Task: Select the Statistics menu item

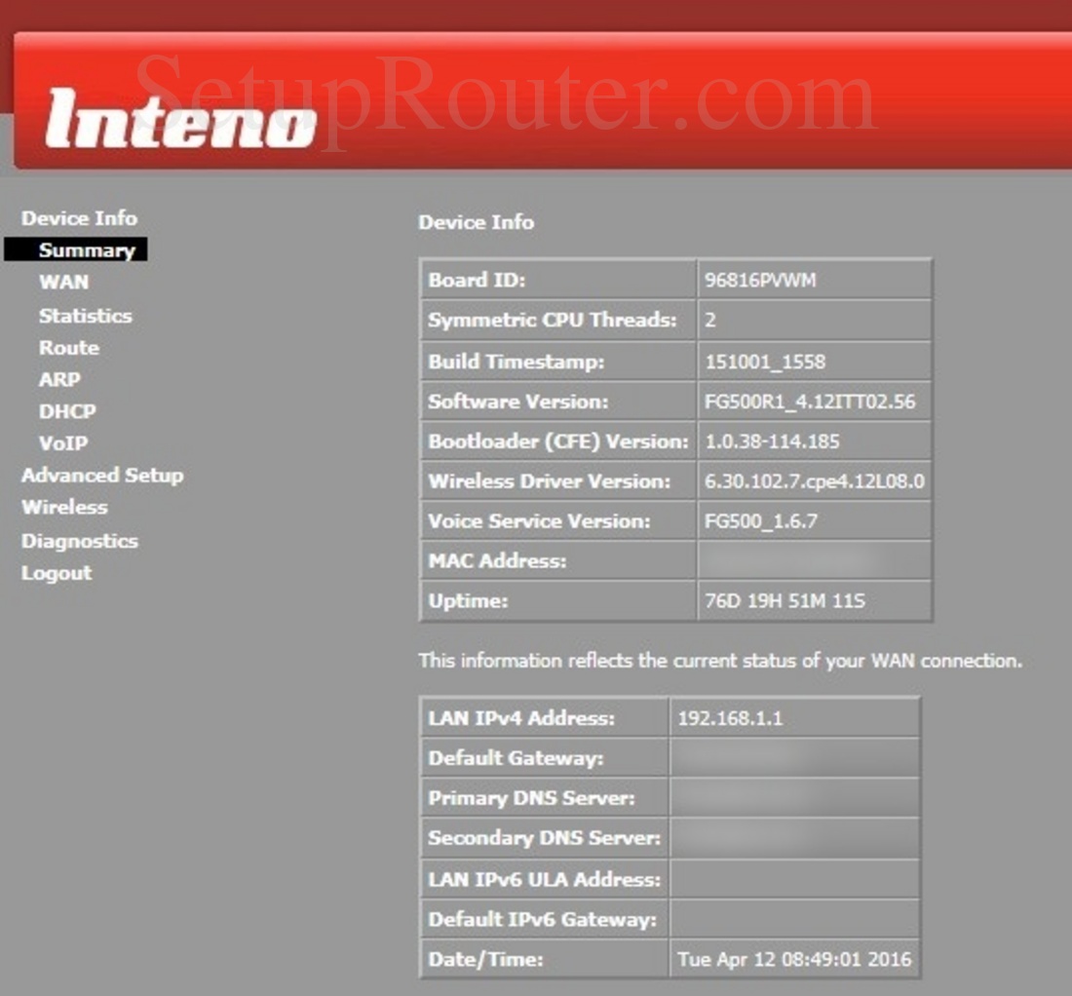Action: [x=86, y=315]
